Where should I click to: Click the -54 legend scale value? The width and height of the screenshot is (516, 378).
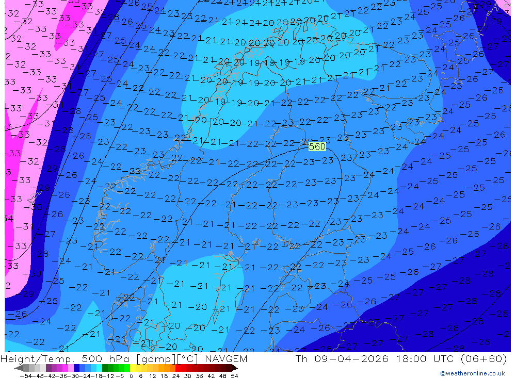(x=26, y=376)
